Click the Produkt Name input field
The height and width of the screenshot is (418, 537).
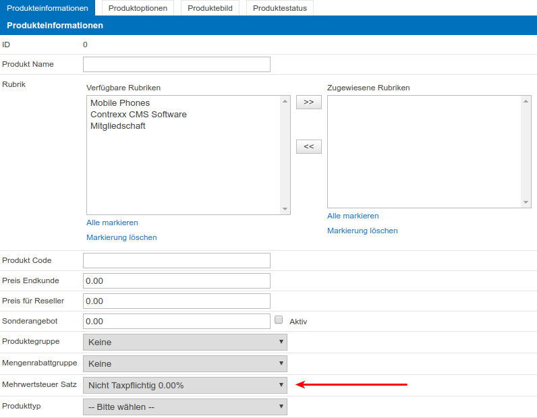[x=176, y=64]
